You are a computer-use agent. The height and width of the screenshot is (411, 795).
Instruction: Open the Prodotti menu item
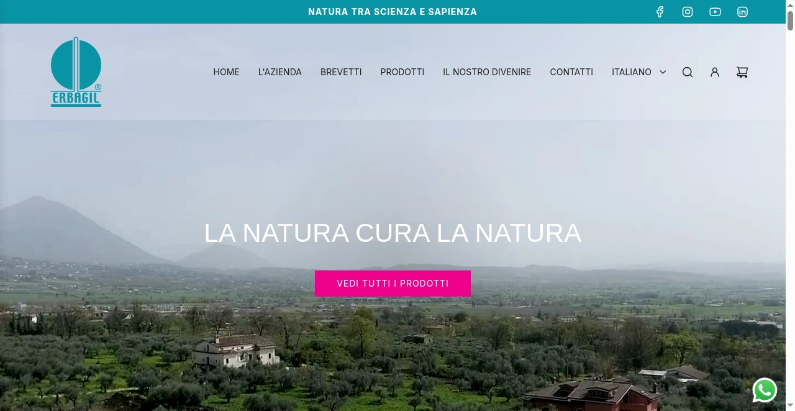tap(402, 72)
